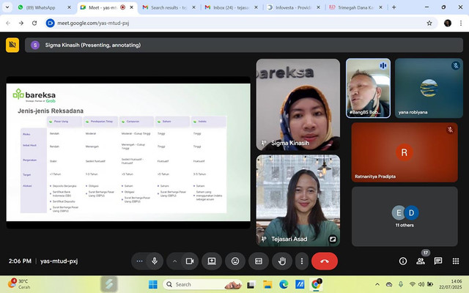Leave the call with red hang-up button
The width and height of the screenshot is (469, 293).
coord(325,261)
